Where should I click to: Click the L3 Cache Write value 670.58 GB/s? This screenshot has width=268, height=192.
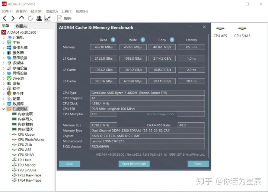pos(133,81)
